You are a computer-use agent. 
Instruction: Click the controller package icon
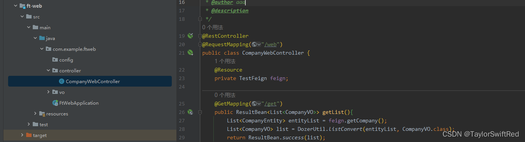[55, 70]
